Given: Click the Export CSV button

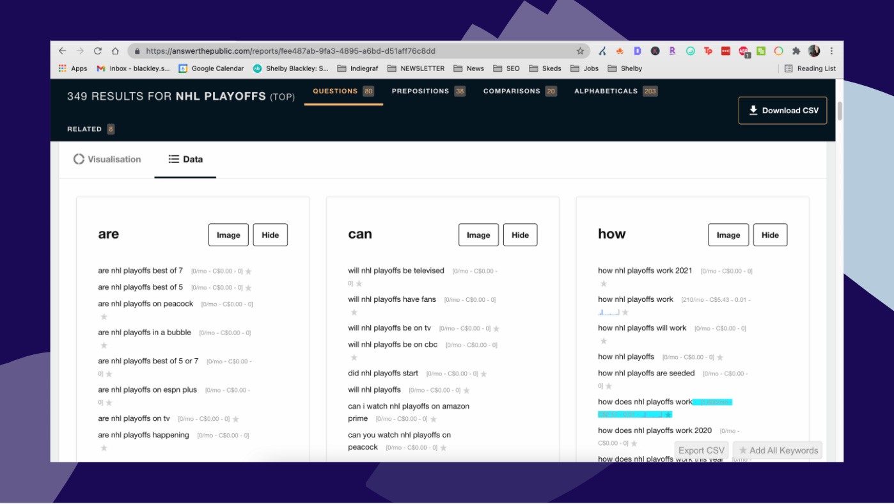Looking at the screenshot, I should [x=702, y=450].
